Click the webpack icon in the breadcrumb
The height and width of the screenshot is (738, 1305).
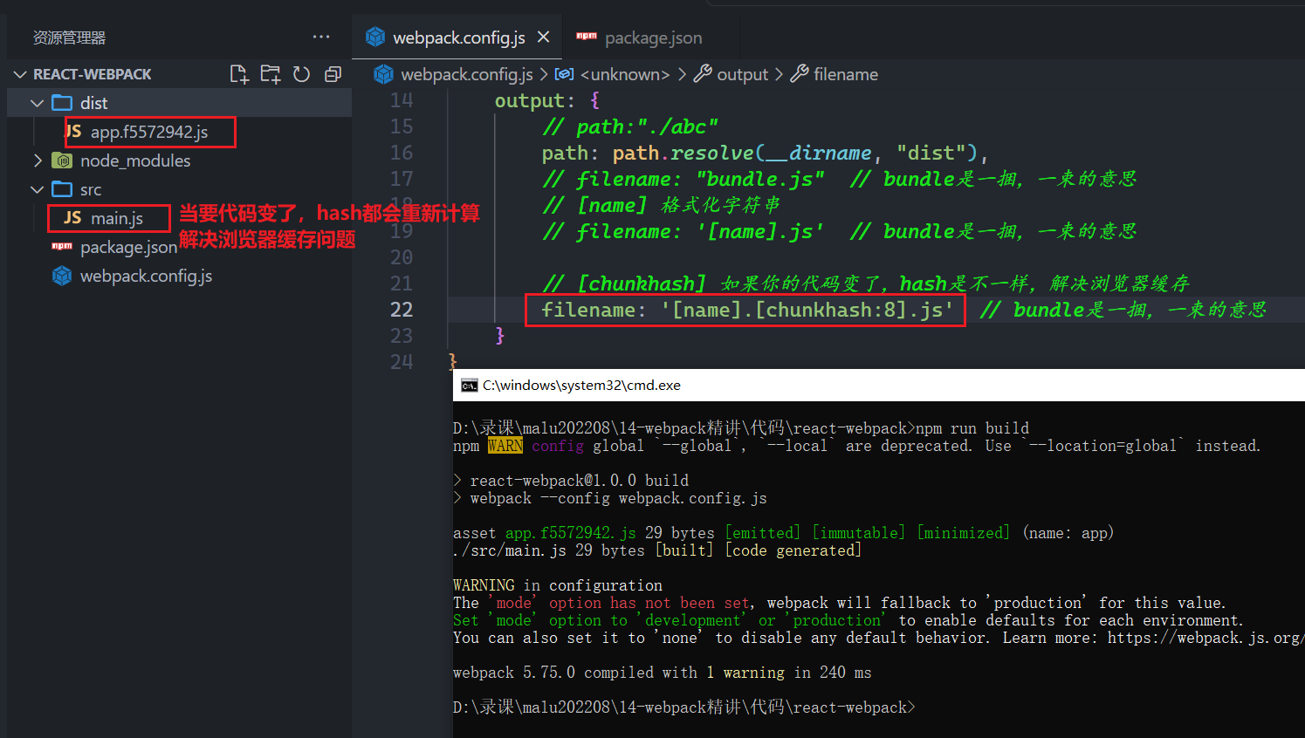[x=383, y=74]
